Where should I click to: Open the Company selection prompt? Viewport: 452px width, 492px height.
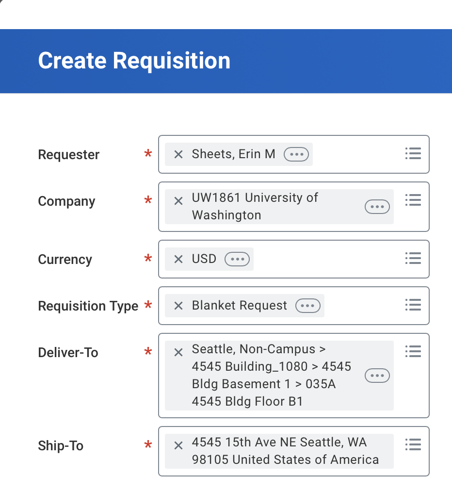pyautogui.click(x=413, y=200)
